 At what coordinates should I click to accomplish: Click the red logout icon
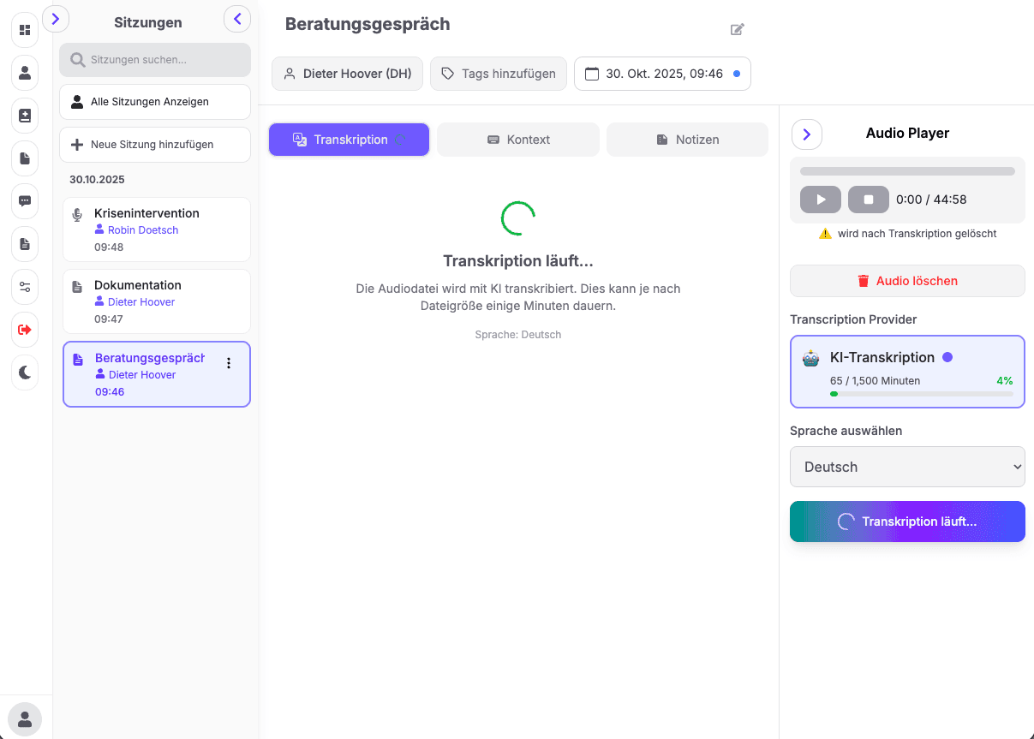point(25,330)
